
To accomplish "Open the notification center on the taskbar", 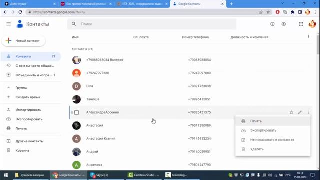I will (312, 175).
